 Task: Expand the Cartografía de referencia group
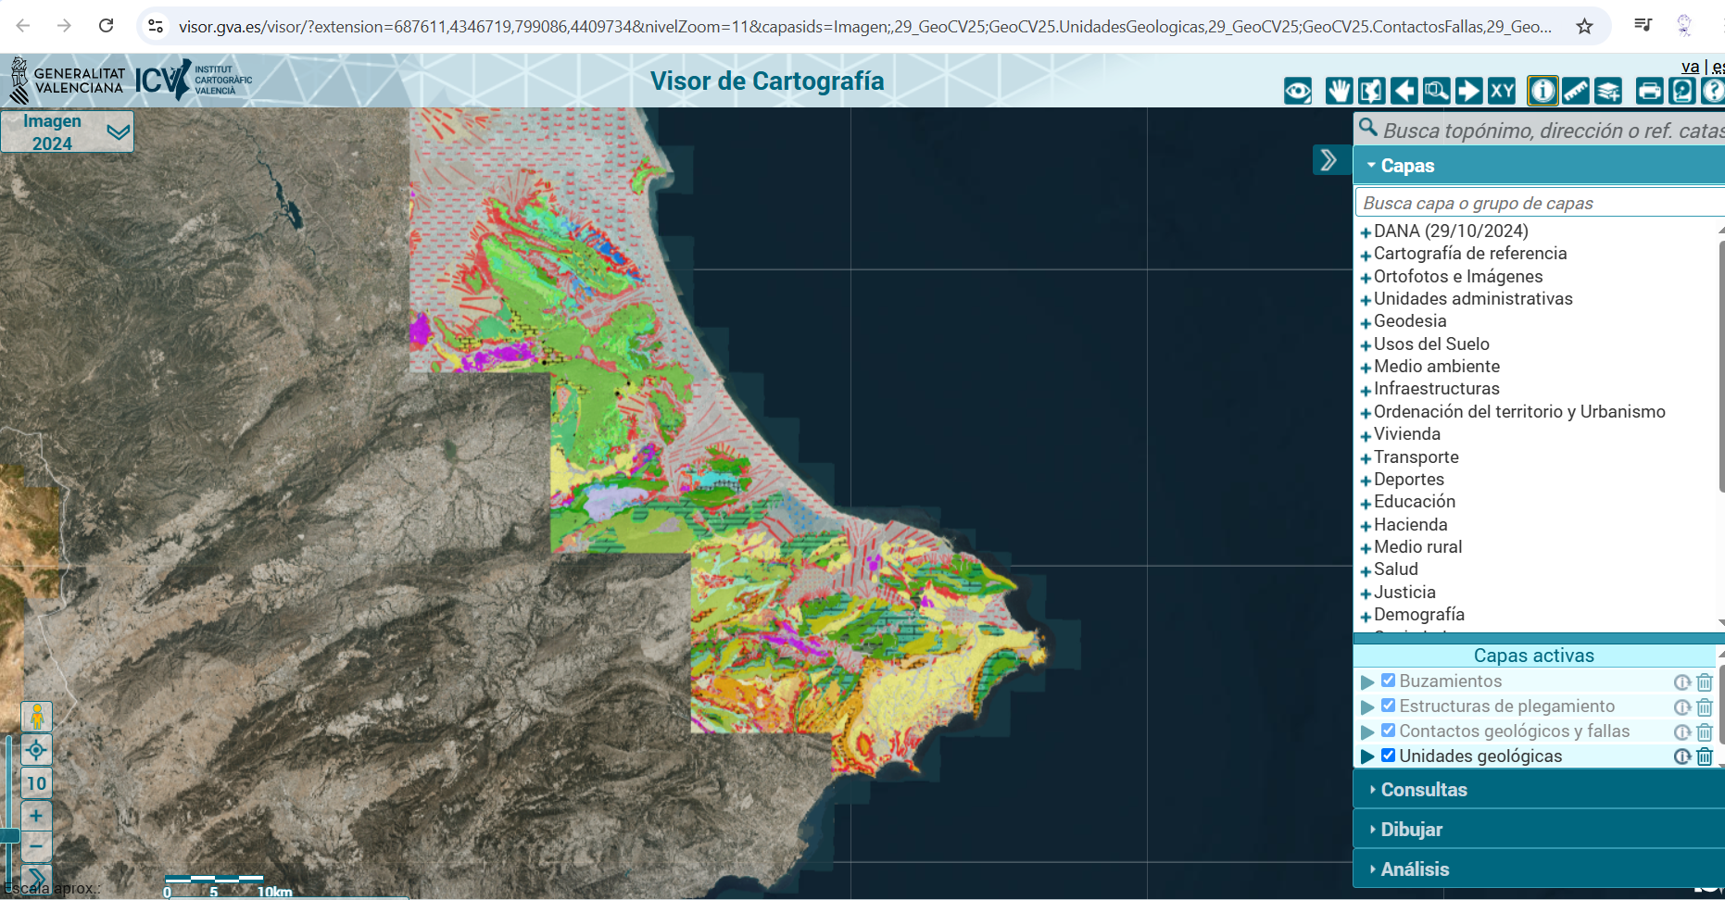1366,255
